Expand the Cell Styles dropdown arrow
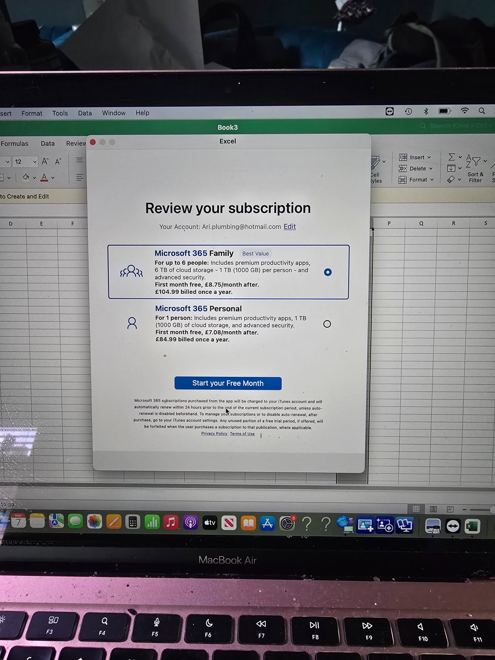The width and height of the screenshot is (495, 660). click(384, 161)
